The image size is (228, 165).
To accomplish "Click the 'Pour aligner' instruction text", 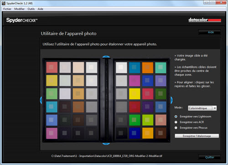I will pos(194,84).
